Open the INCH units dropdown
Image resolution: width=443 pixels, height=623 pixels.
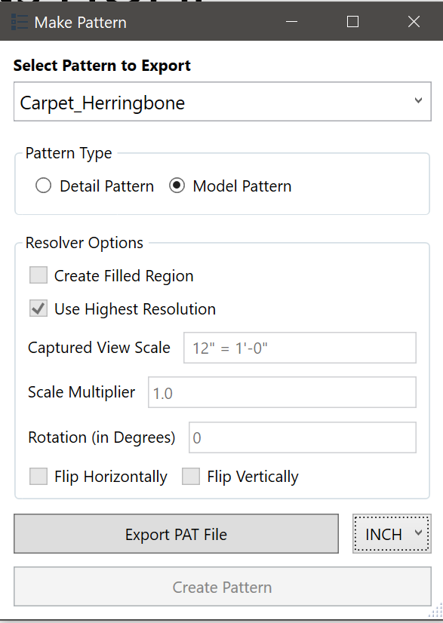(x=392, y=533)
